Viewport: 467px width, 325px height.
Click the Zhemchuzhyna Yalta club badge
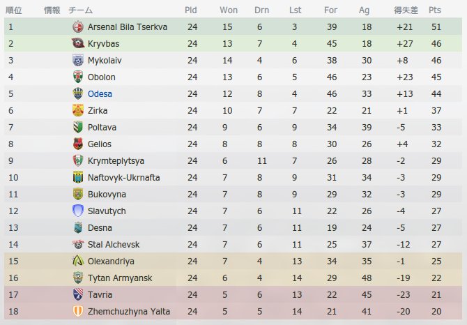click(78, 311)
